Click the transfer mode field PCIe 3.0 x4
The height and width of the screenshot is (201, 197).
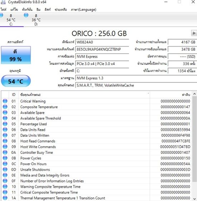tap(102, 64)
